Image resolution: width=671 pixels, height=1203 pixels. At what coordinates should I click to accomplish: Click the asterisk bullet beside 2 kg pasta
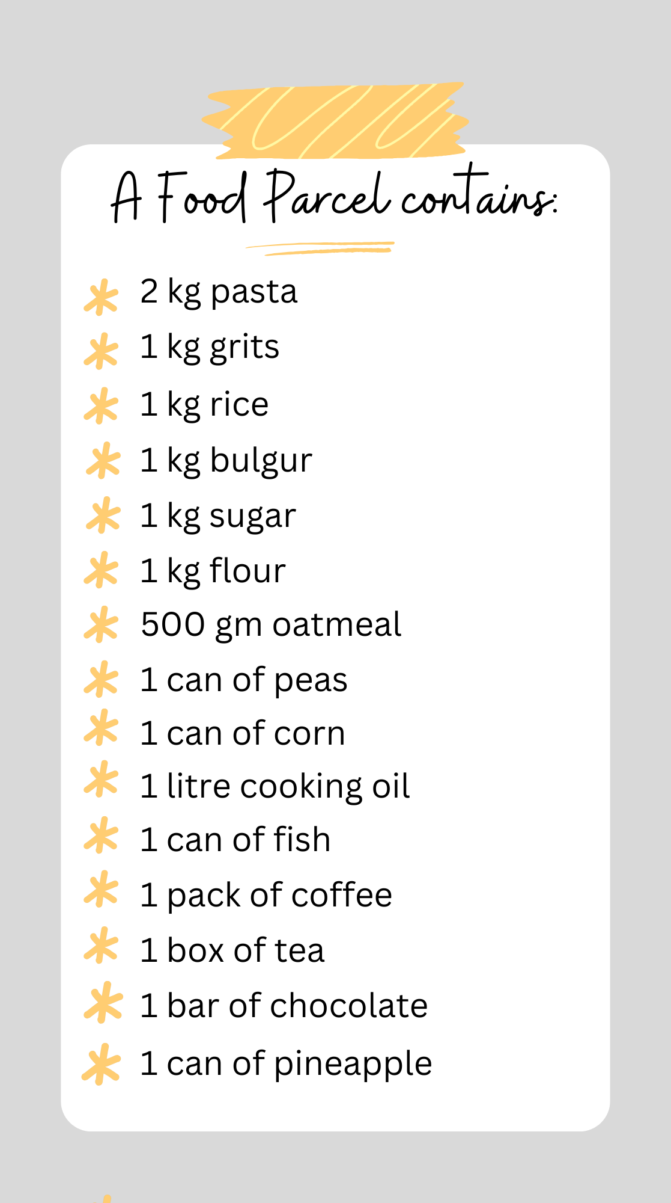click(101, 297)
